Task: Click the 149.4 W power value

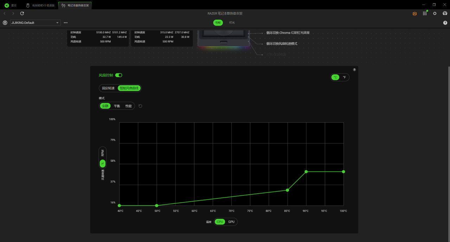Action: (122, 37)
